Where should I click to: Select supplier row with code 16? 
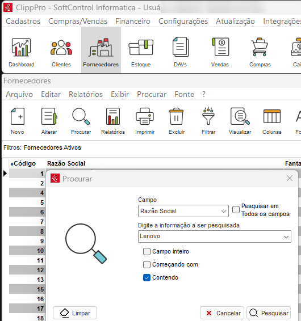coord(27,299)
